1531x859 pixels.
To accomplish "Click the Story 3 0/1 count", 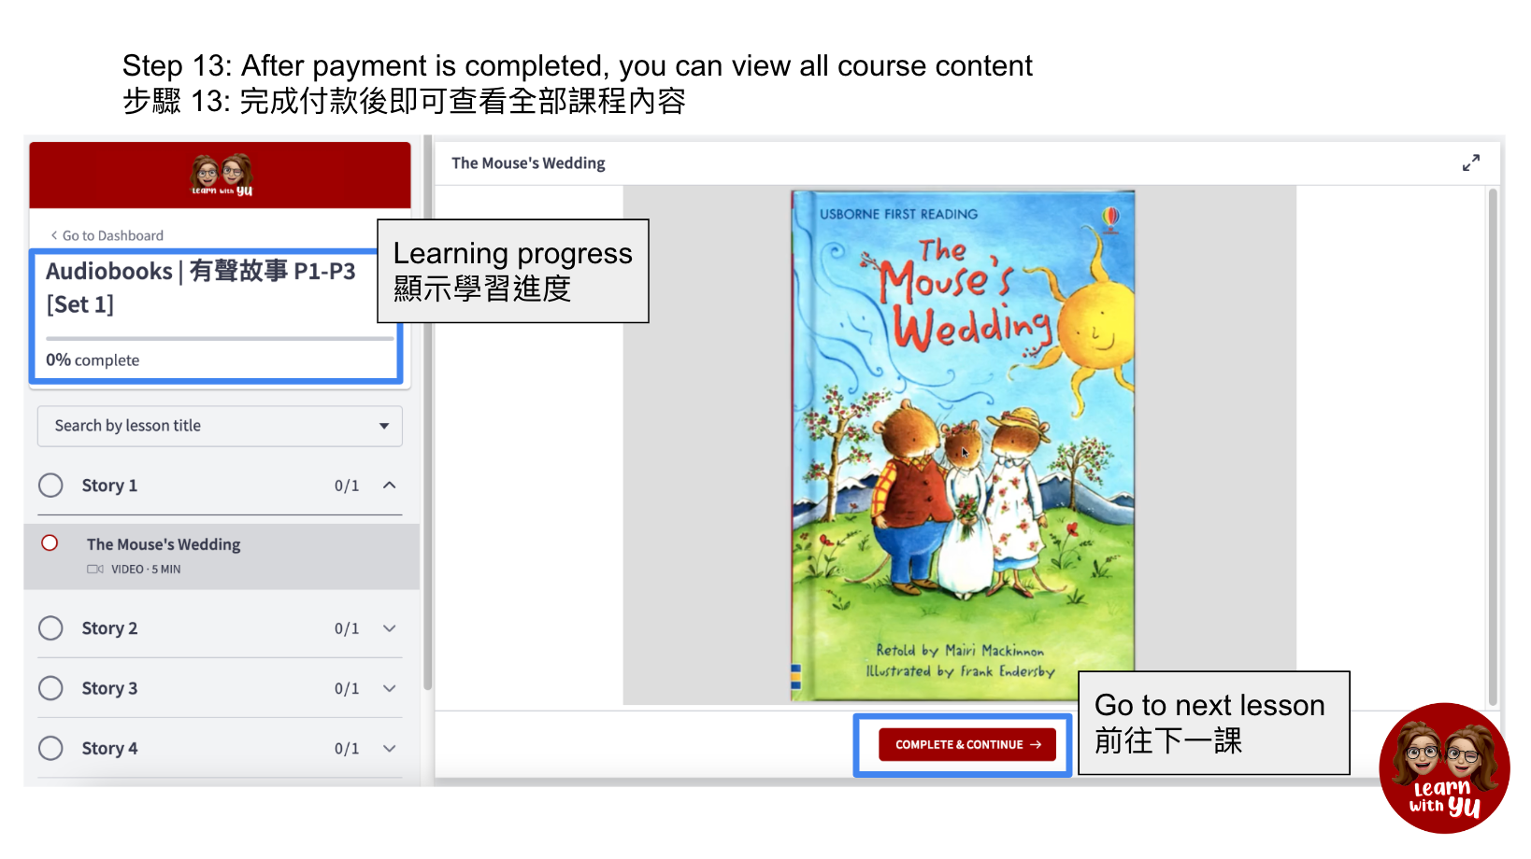I will (347, 688).
